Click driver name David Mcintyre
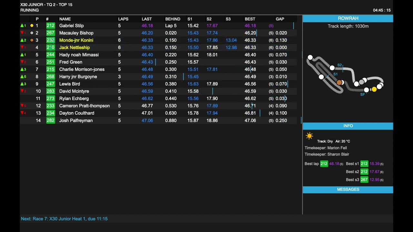This screenshot has height=232, width=413. coord(74,91)
